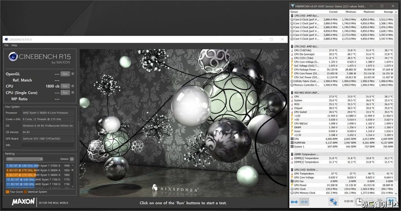Click the HWiNFO64 title bar app icon

(x=293, y=6)
